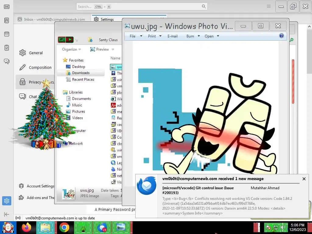Switch to Photo Viewer taskbar icon
This screenshot has width=312, height=234.
pos(121,228)
